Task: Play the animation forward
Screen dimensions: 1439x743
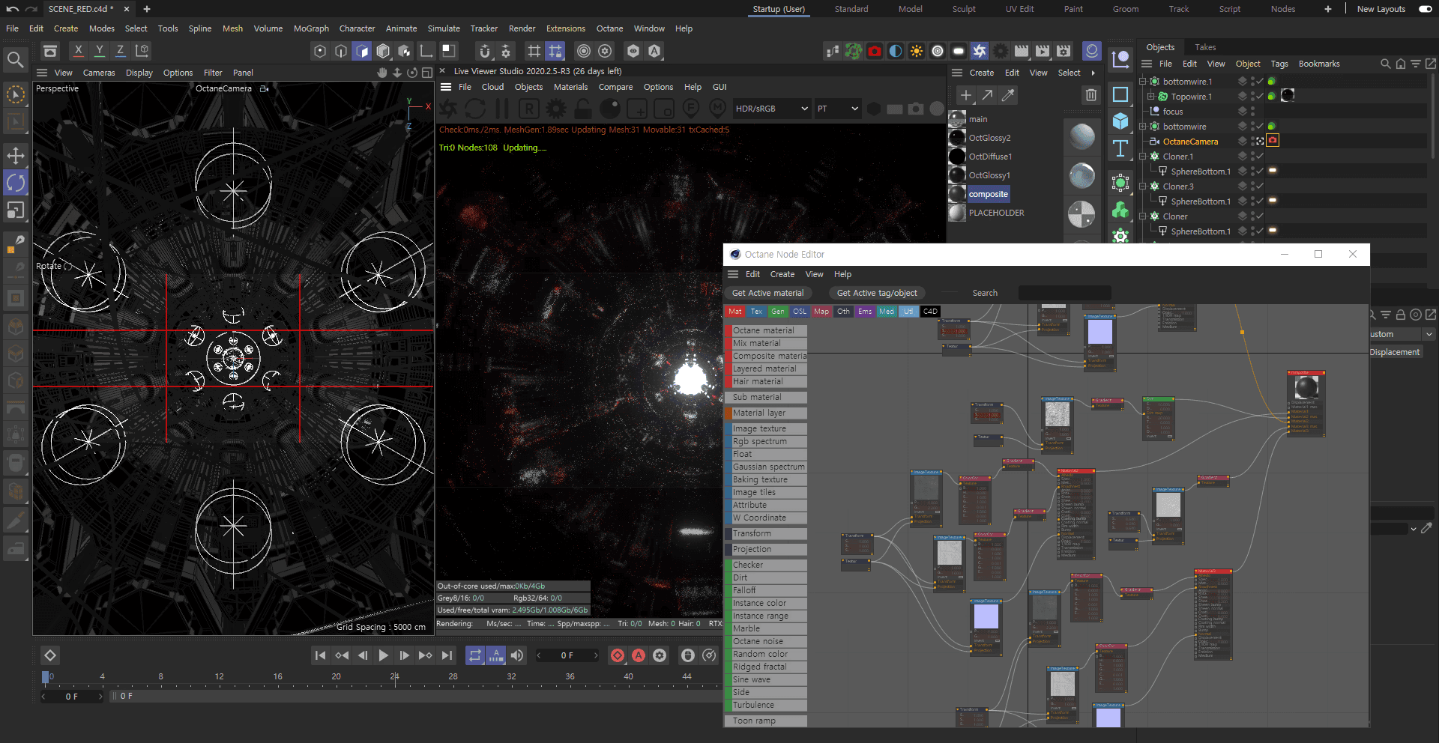Action: [383, 655]
